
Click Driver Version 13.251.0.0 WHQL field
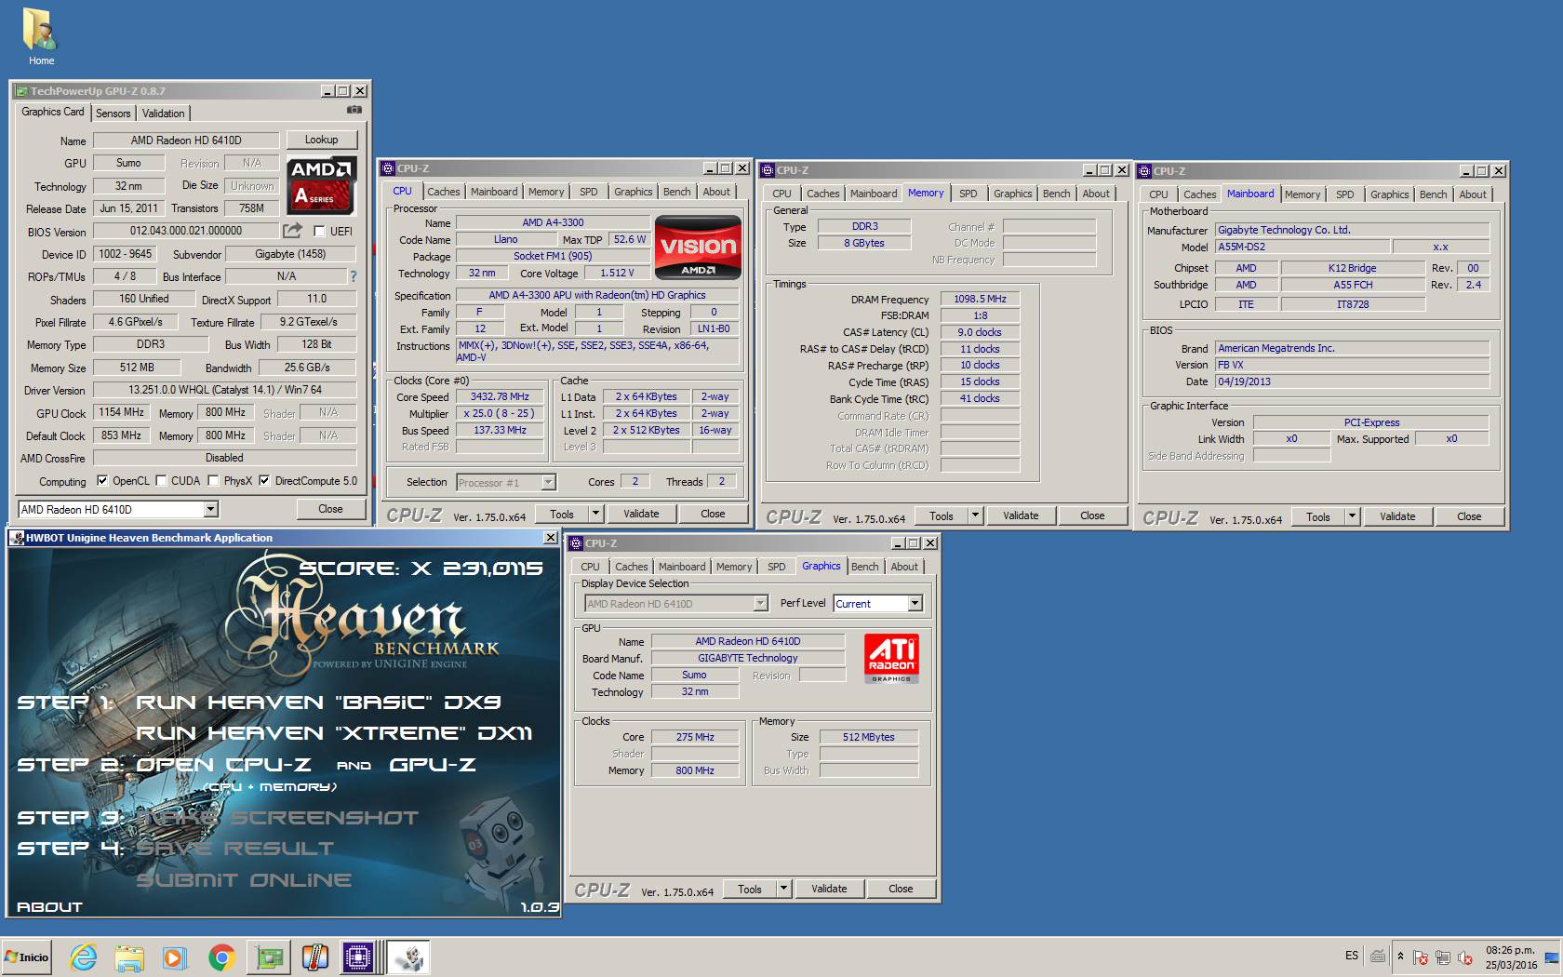click(225, 390)
